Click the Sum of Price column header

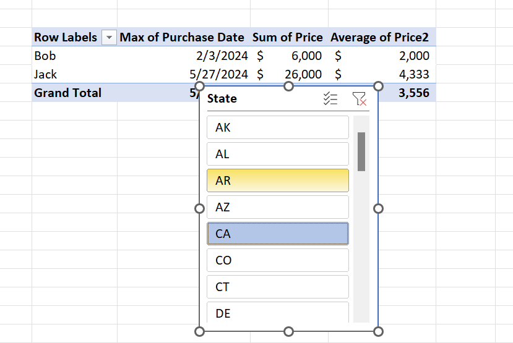click(x=288, y=38)
